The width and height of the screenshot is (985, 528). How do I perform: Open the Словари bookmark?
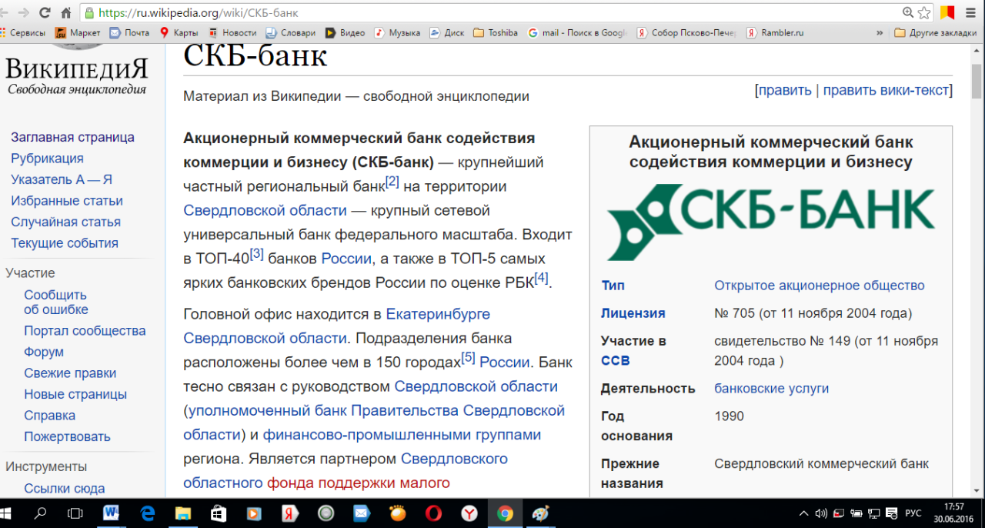(x=290, y=33)
